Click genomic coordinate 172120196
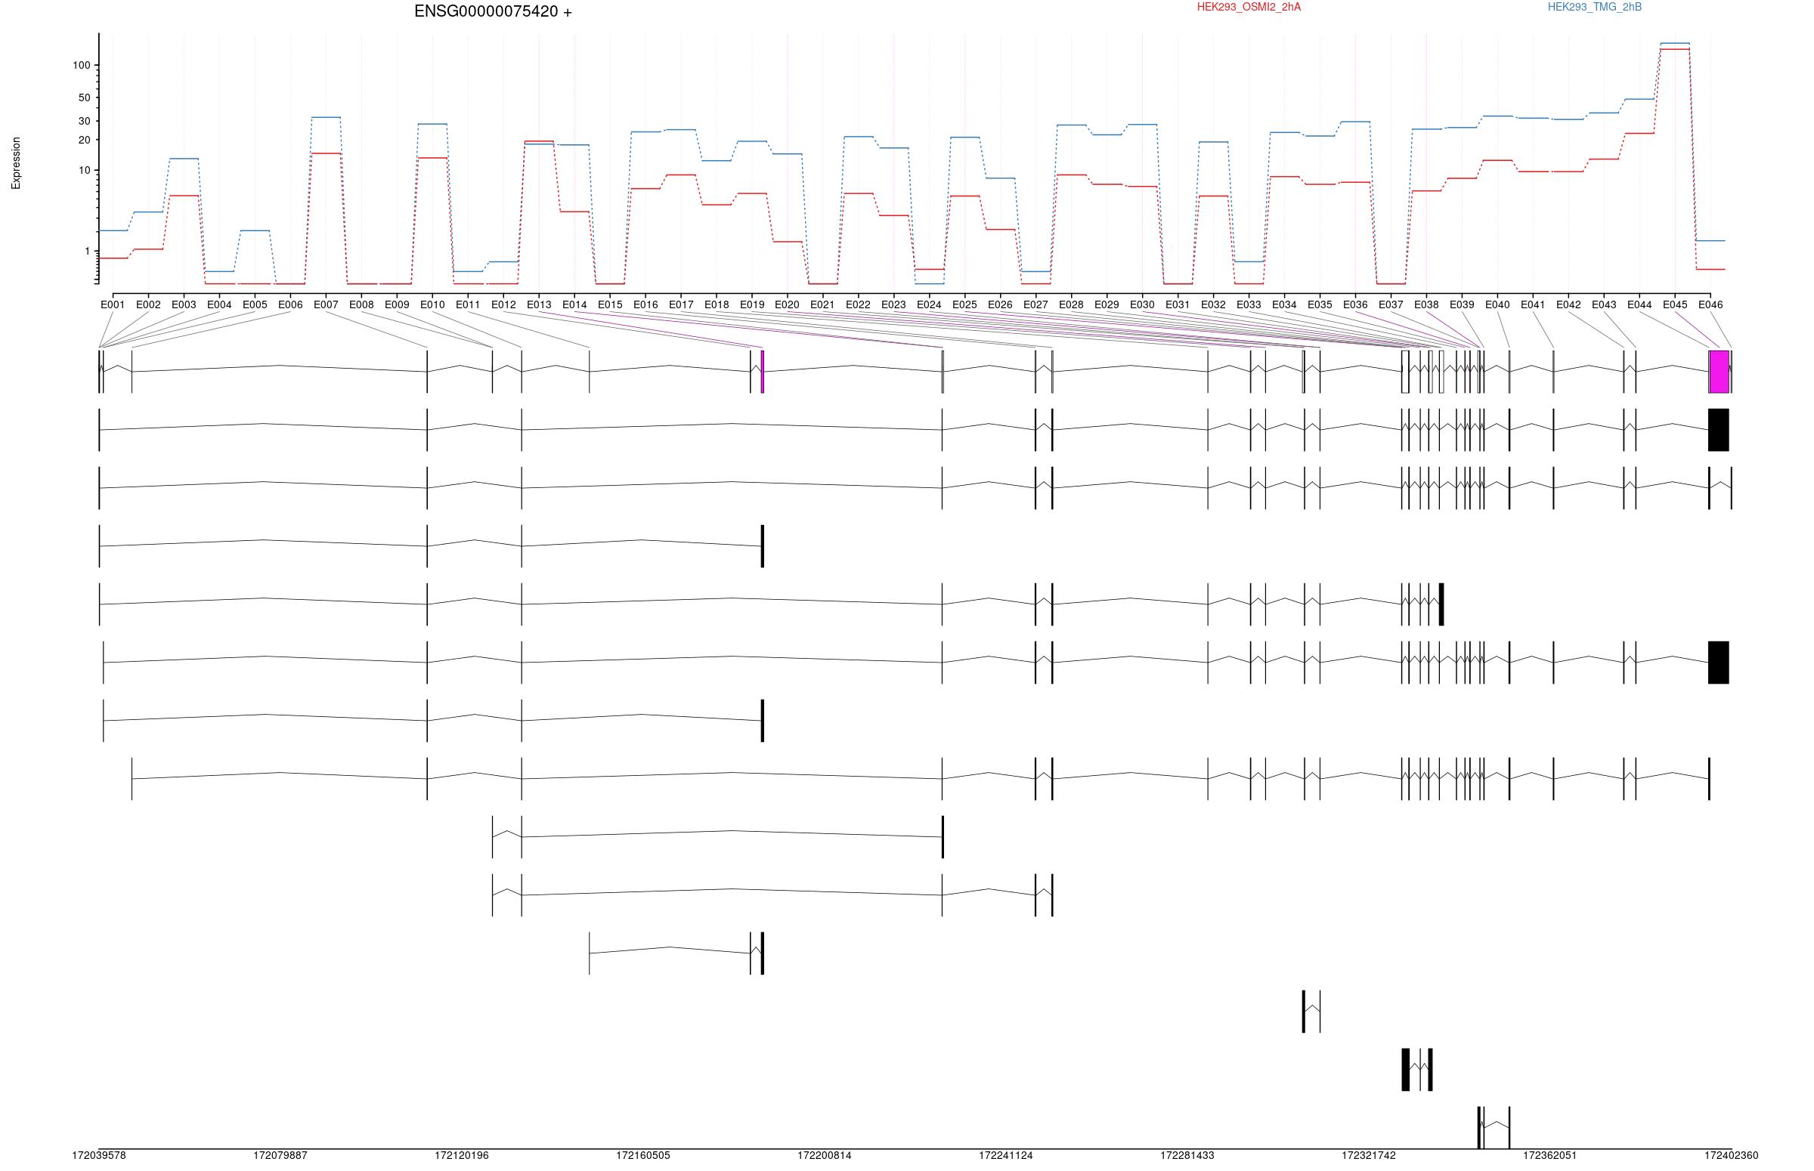This screenshot has width=1814, height=1171. (x=462, y=1155)
